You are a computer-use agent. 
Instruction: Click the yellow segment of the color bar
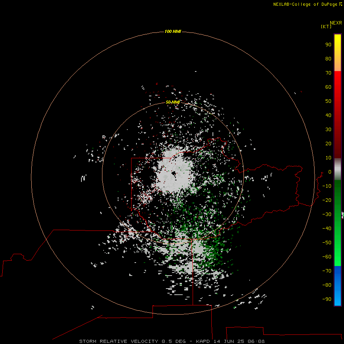point(338,52)
